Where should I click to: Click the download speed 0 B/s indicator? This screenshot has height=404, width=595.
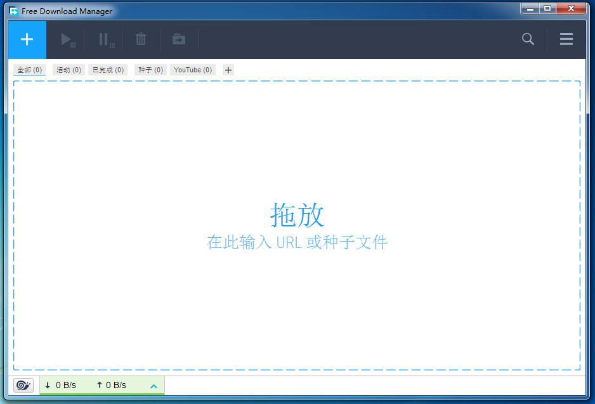(61, 385)
